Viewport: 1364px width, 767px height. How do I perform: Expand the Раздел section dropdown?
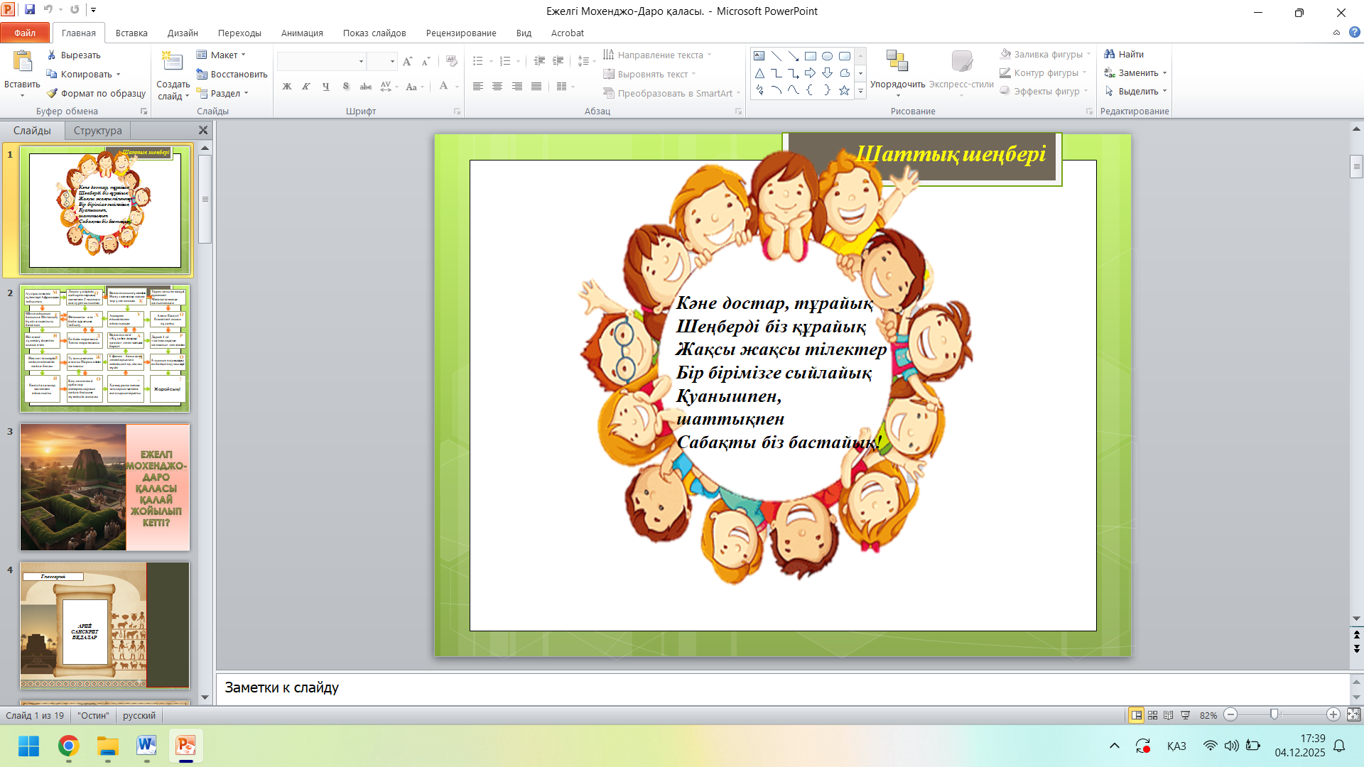pyautogui.click(x=226, y=93)
